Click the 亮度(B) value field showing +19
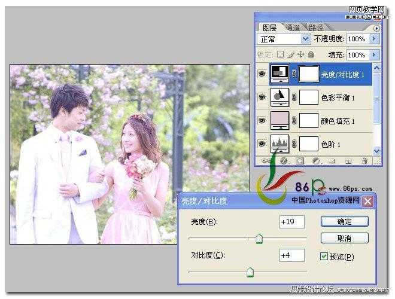 291,221
